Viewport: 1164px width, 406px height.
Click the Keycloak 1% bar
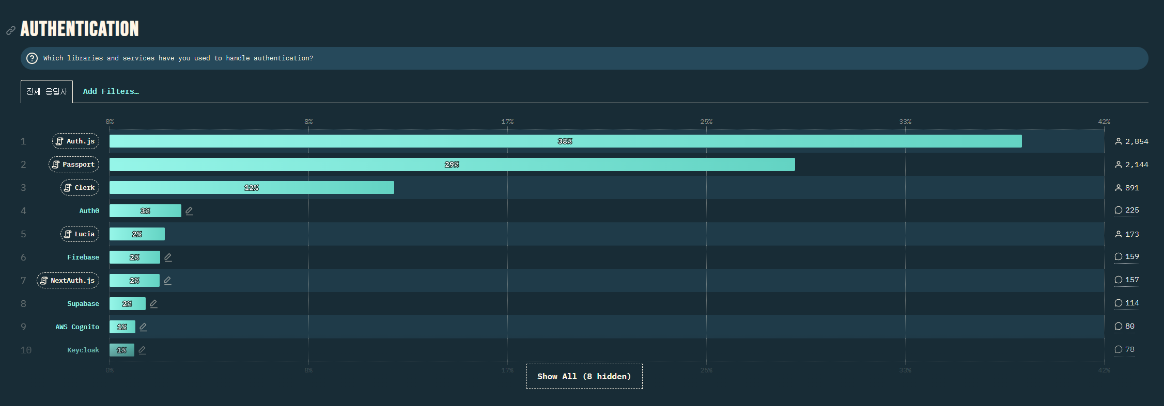pos(121,350)
